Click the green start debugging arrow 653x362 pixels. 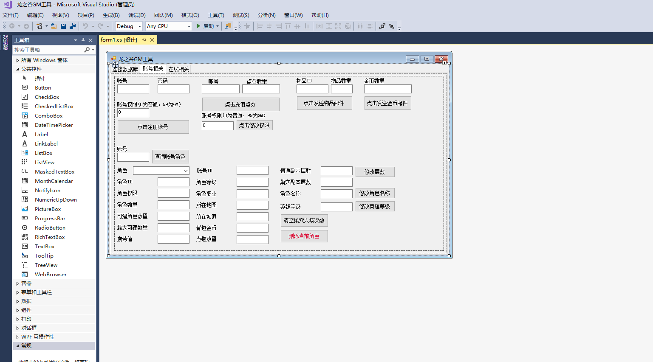pos(198,26)
